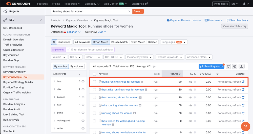Click the Semrush logo
Image resolution: width=253 pixels, height=134 pixels.
(18, 4)
